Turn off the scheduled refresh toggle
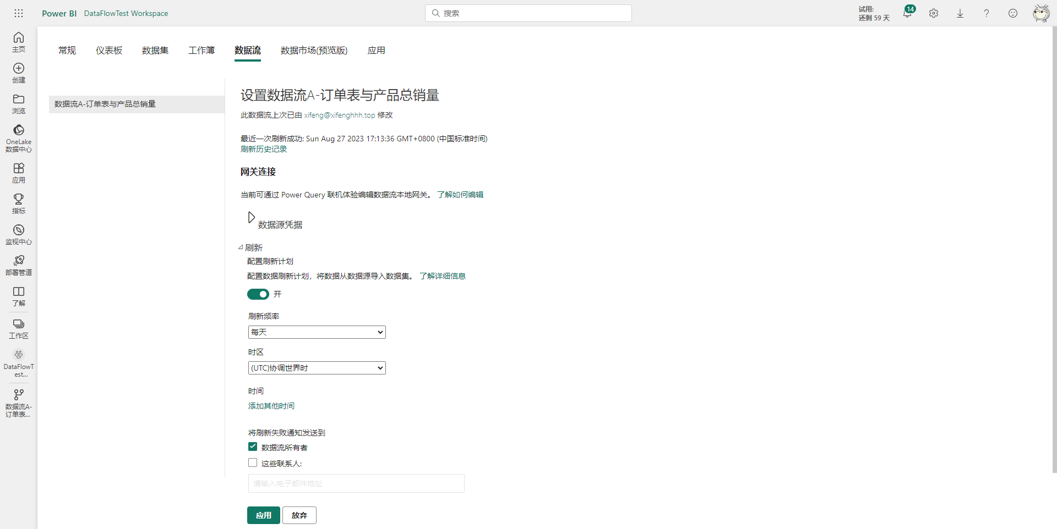Image resolution: width=1057 pixels, height=529 pixels. (258, 294)
